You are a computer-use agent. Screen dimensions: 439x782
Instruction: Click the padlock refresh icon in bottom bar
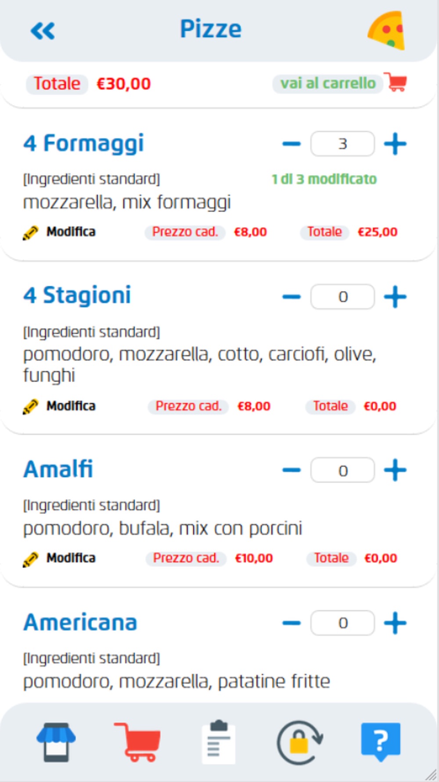click(x=300, y=742)
